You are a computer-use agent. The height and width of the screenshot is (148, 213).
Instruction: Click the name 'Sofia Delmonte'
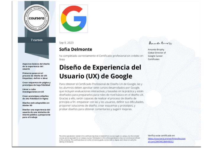pyautogui.click(x=76, y=49)
